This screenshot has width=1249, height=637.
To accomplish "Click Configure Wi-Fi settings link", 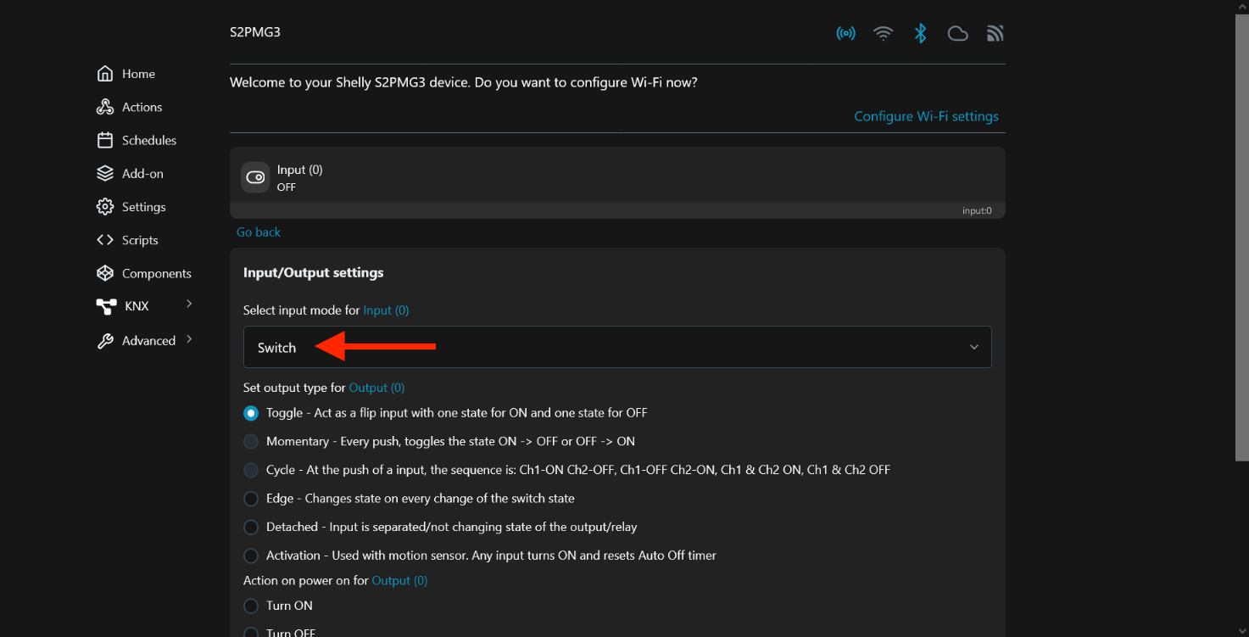I will 926,116.
